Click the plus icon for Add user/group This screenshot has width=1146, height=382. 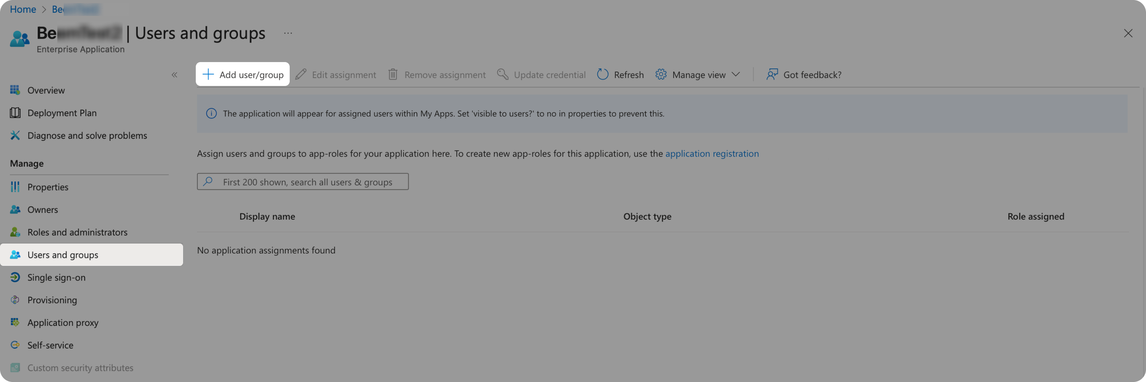(x=208, y=74)
